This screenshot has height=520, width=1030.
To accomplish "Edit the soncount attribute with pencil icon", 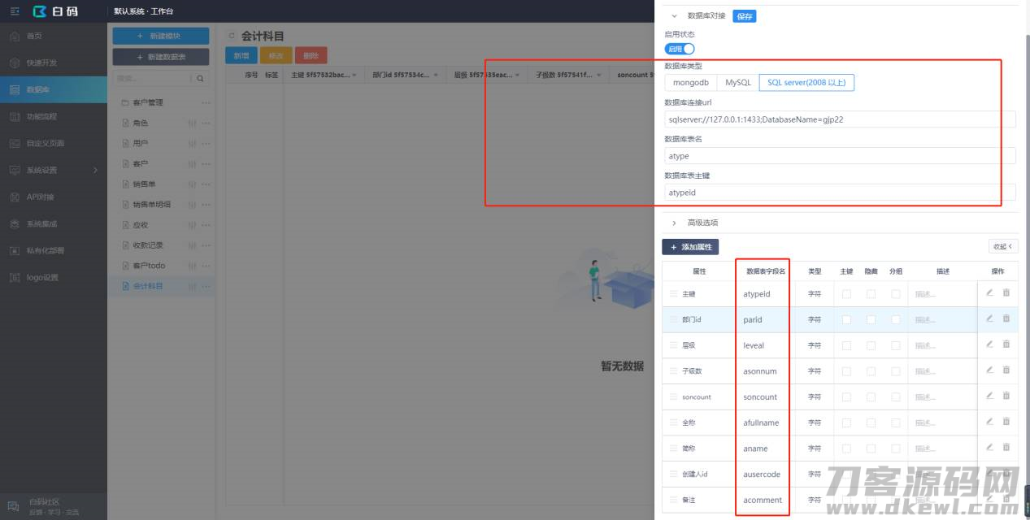I will (989, 396).
